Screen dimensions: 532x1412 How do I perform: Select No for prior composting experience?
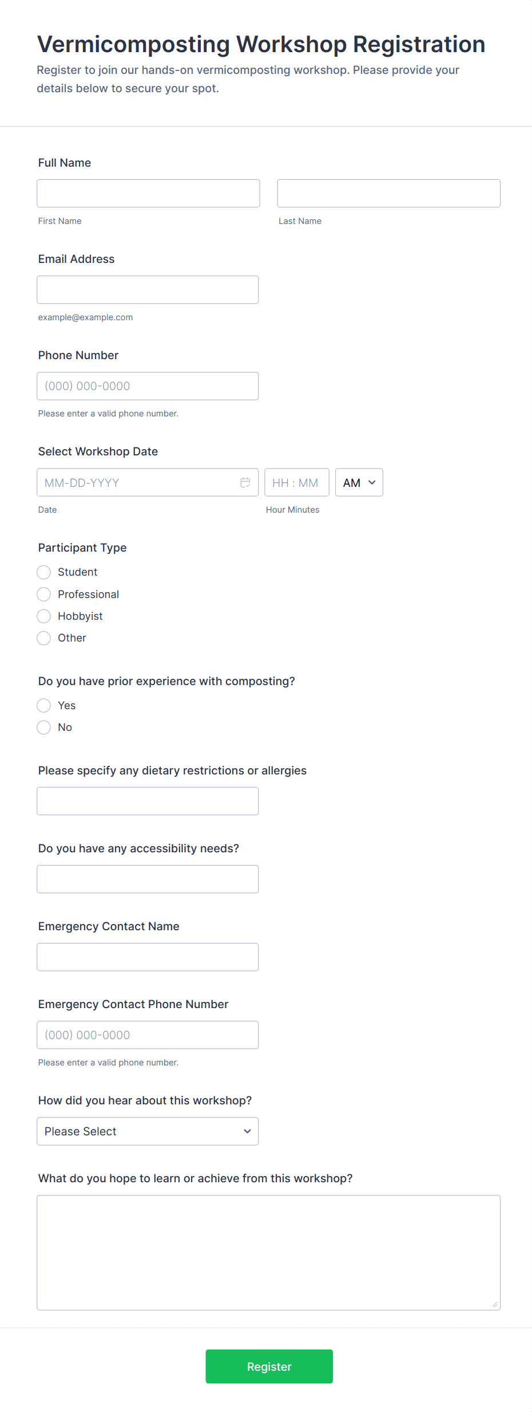(x=44, y=727)
